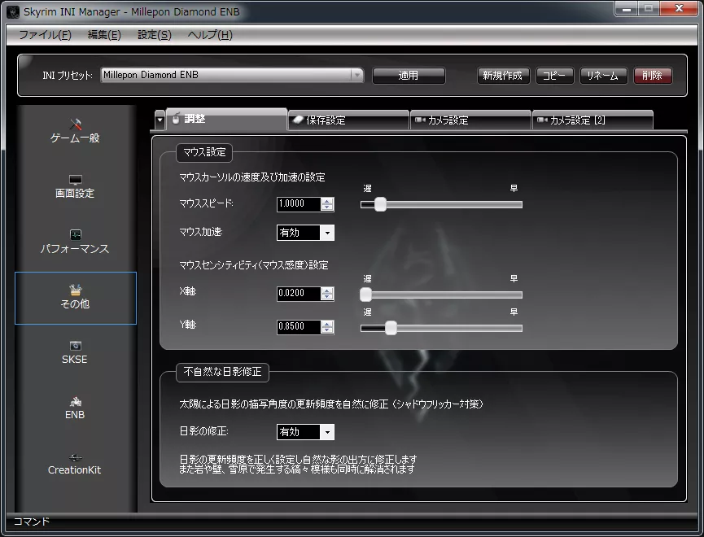704x537 pixels.
Task: Click the マウススピード stepper arrows
Action: [327, 204]
